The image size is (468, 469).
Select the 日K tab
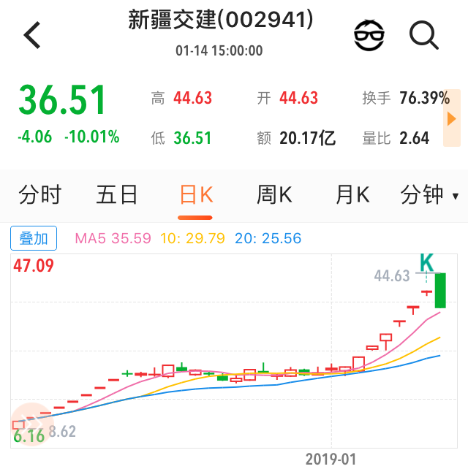[196, 195]
